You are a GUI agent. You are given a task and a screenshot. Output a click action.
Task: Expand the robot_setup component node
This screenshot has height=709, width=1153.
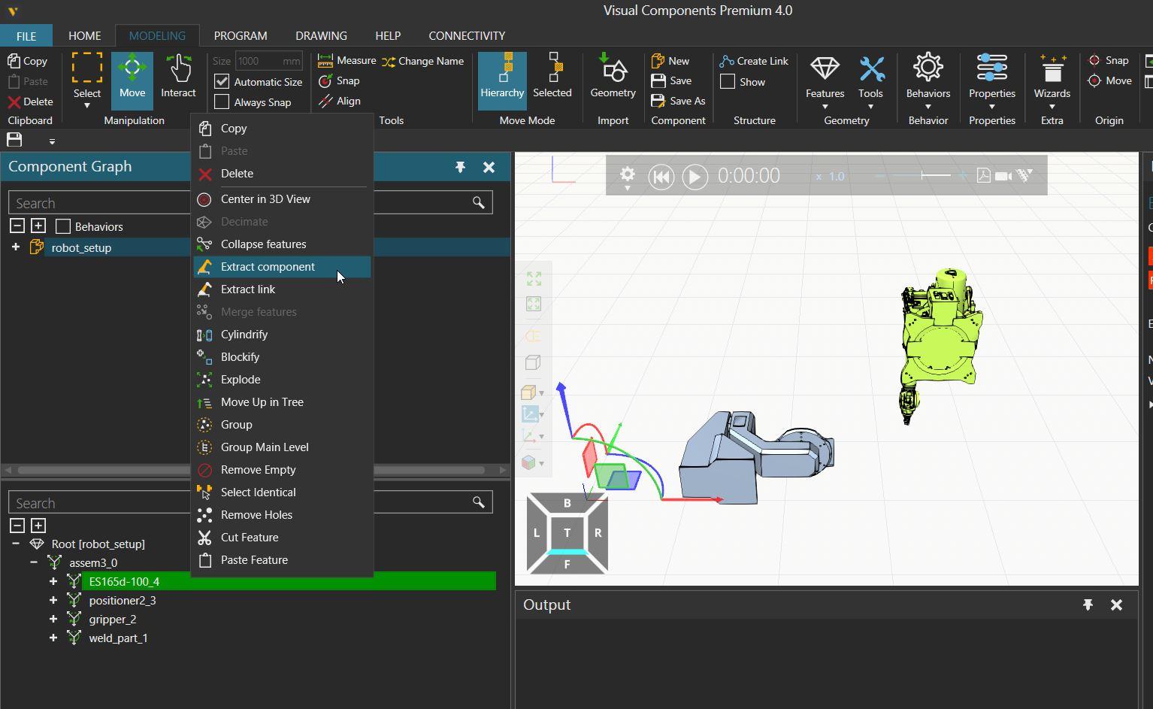tap(15, 247)
